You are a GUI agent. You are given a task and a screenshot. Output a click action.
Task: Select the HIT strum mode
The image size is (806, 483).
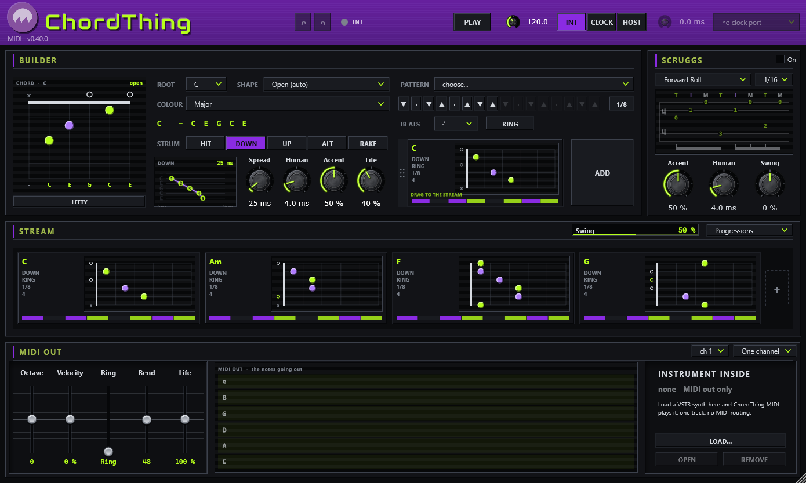pyautogui.click(x=205, y=143)
